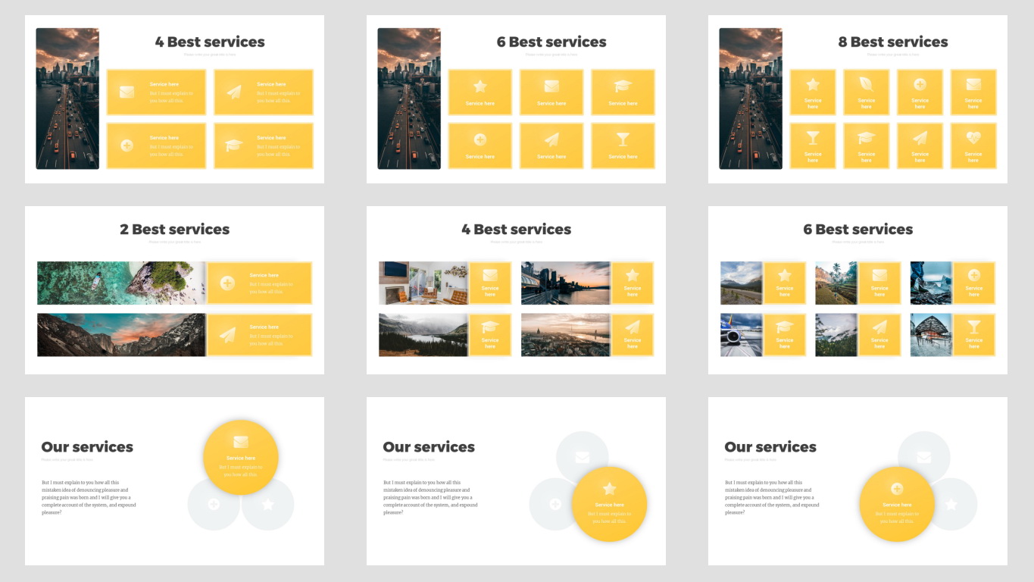Select the airplane wing photo on the middle 6 Best services slide
The width and height of the screenshot is (1034, 582).
(740, 334)
